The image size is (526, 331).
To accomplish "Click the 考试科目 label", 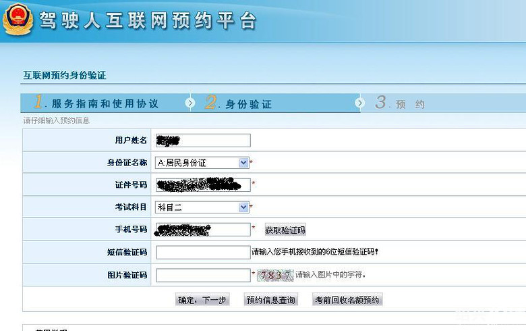I will point(131,207).
